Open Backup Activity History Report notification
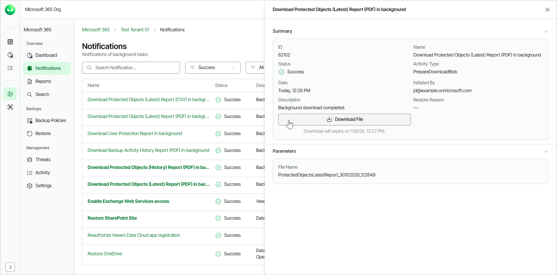The image size is (557, 275). coord(148,150)
